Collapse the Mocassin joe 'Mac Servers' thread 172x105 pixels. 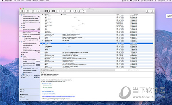click(x=44, y=40)
